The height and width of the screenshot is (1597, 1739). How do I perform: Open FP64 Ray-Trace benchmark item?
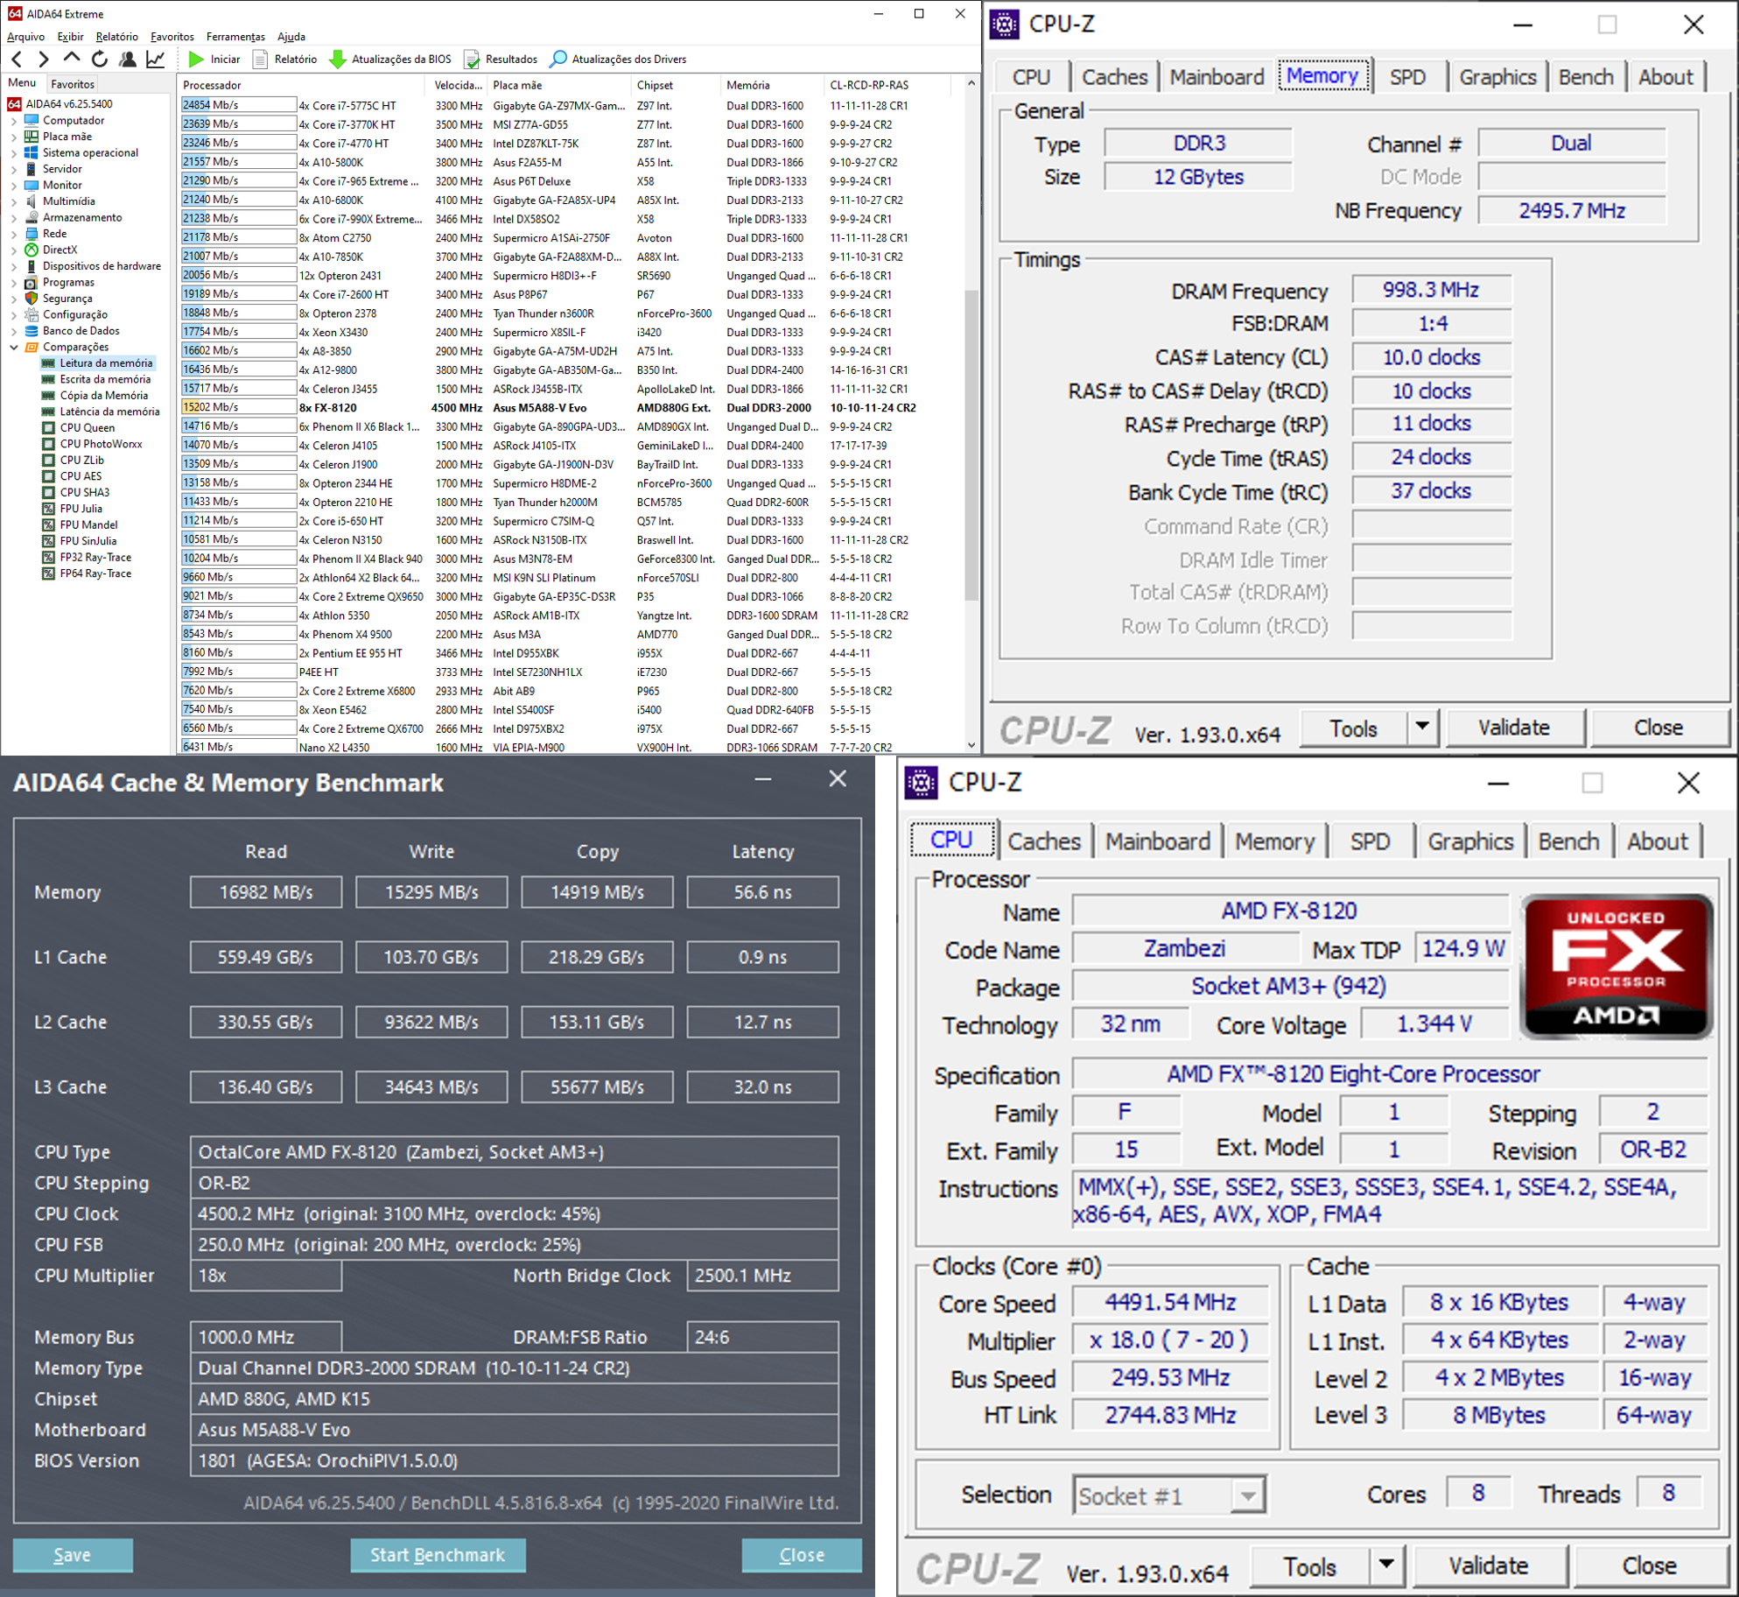point(95,573)
